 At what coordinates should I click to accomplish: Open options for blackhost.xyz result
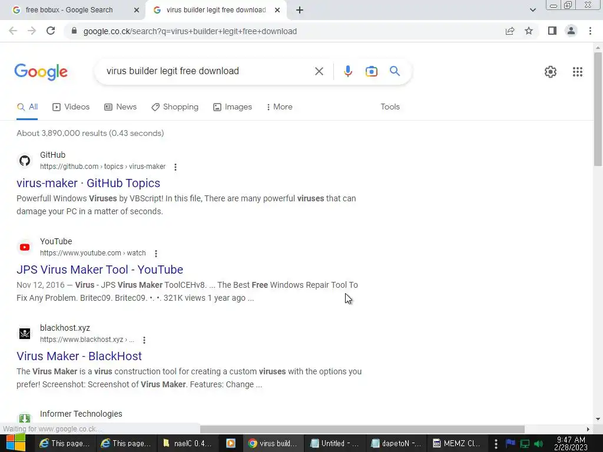click(144, 340)
